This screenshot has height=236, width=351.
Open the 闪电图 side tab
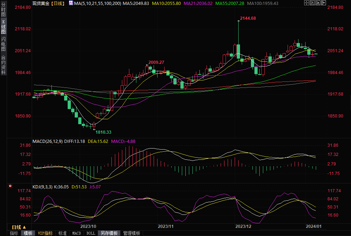3,44
